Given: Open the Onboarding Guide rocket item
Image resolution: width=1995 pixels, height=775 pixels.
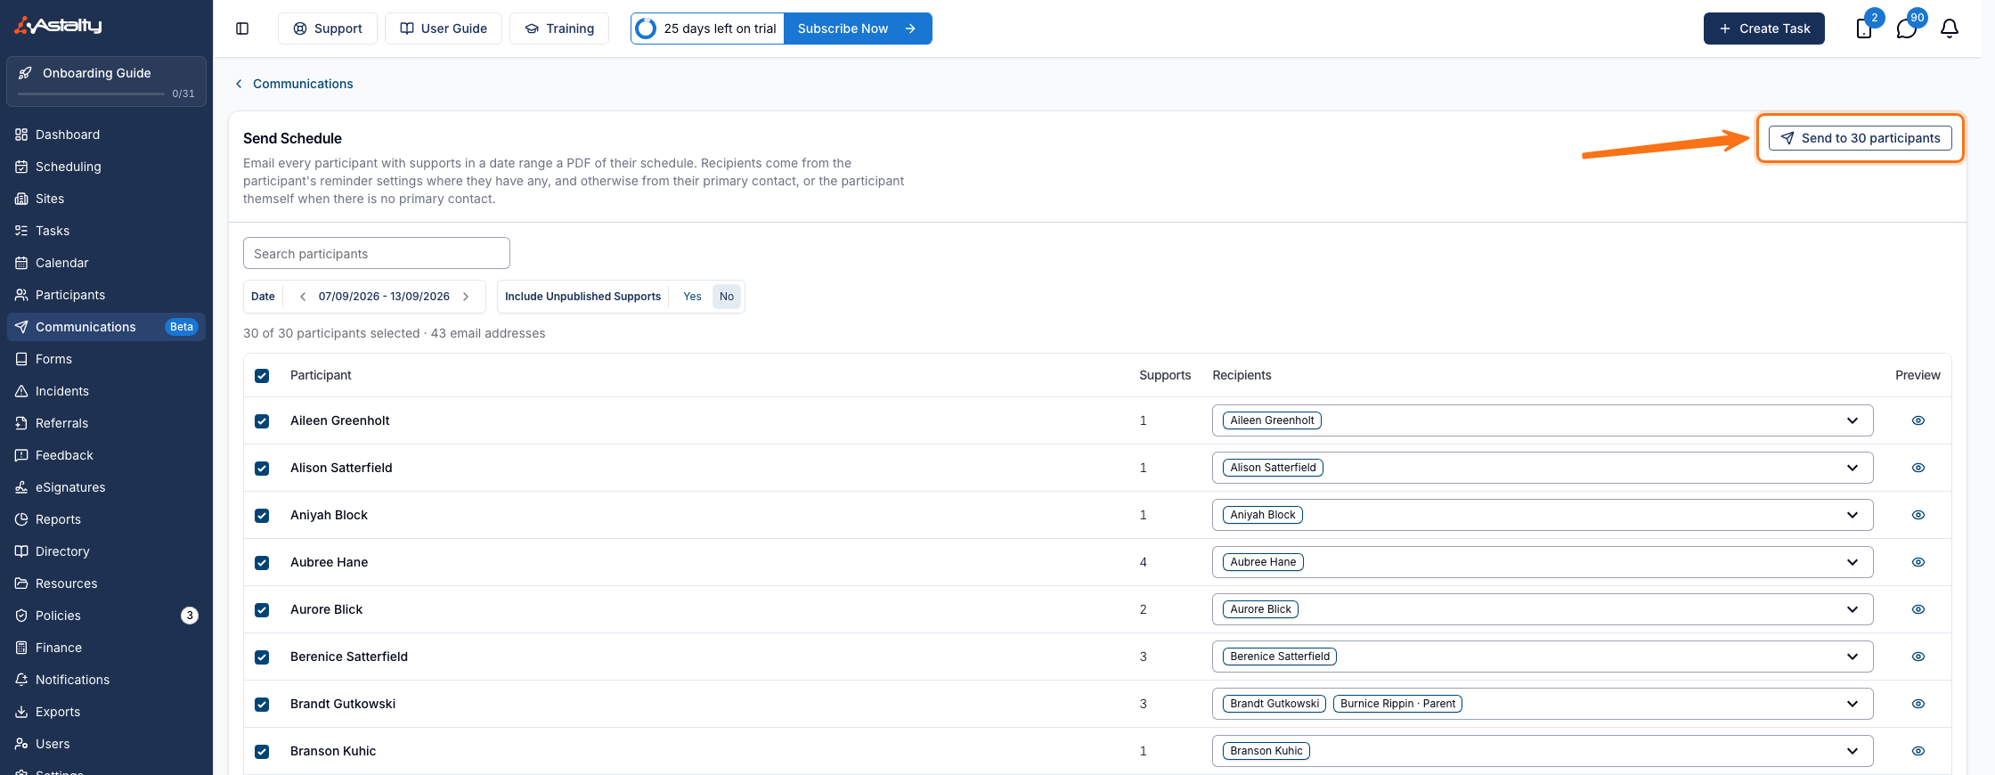Looking at the screenshot, I should point(106,81).
